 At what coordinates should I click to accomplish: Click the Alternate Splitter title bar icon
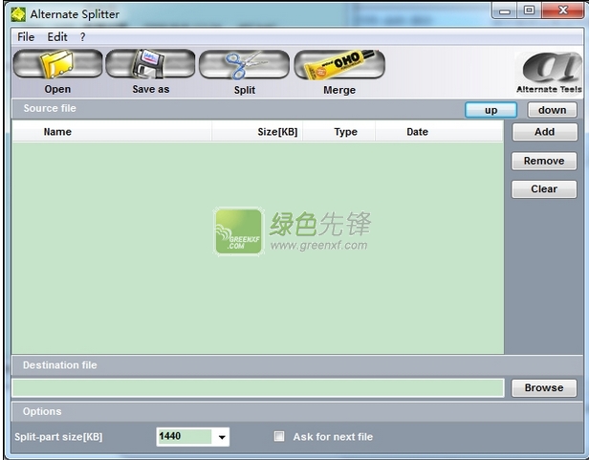point(18,14)
